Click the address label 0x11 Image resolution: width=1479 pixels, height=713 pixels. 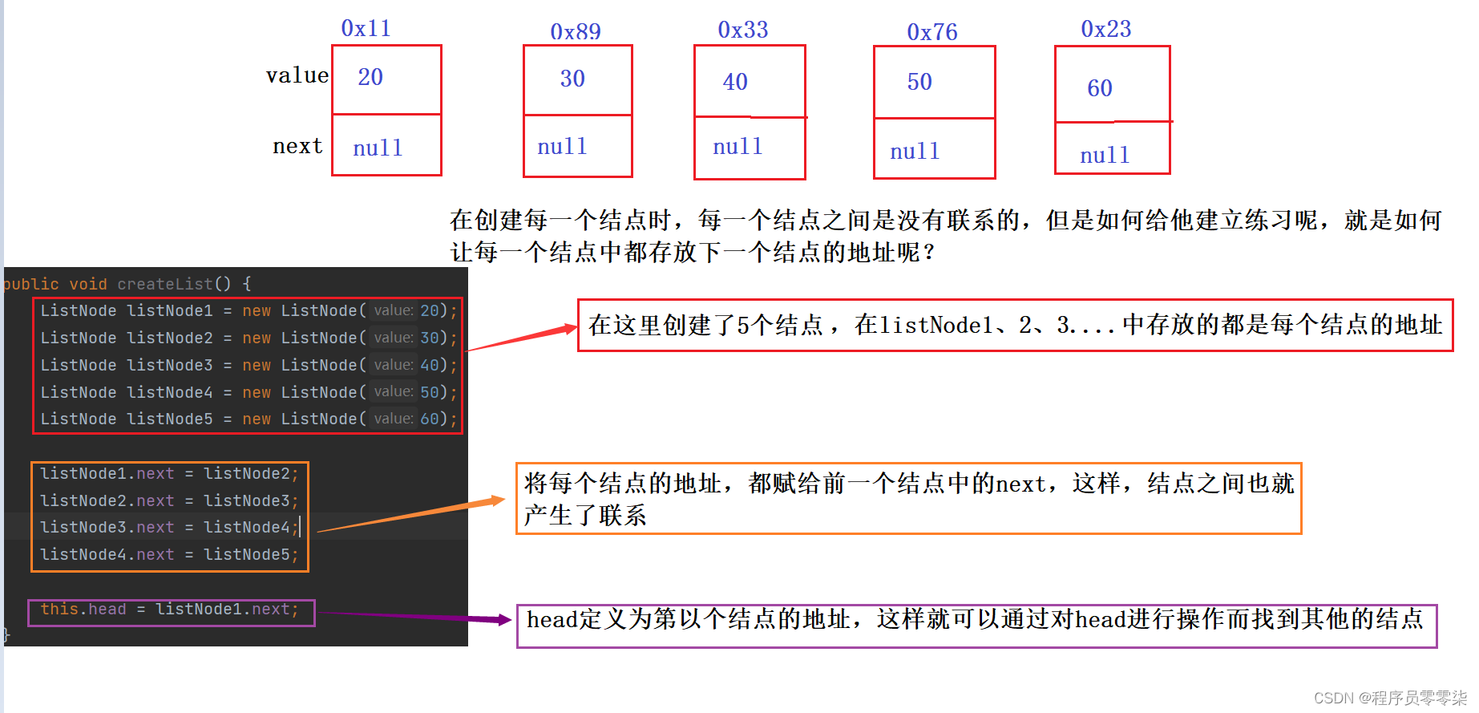(x=366, y=28)
